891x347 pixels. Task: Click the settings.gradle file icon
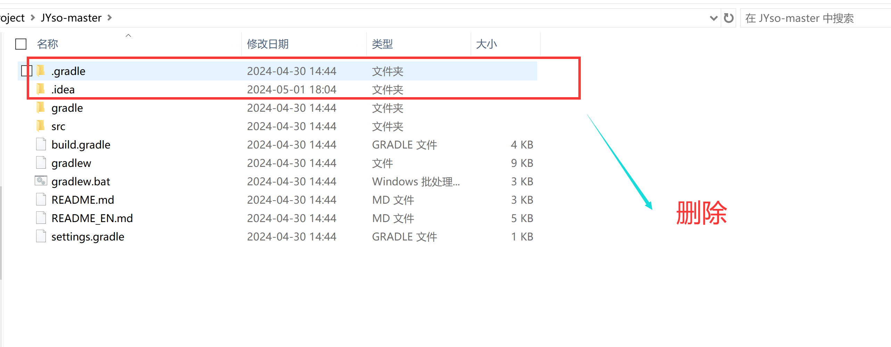[41, 236]
